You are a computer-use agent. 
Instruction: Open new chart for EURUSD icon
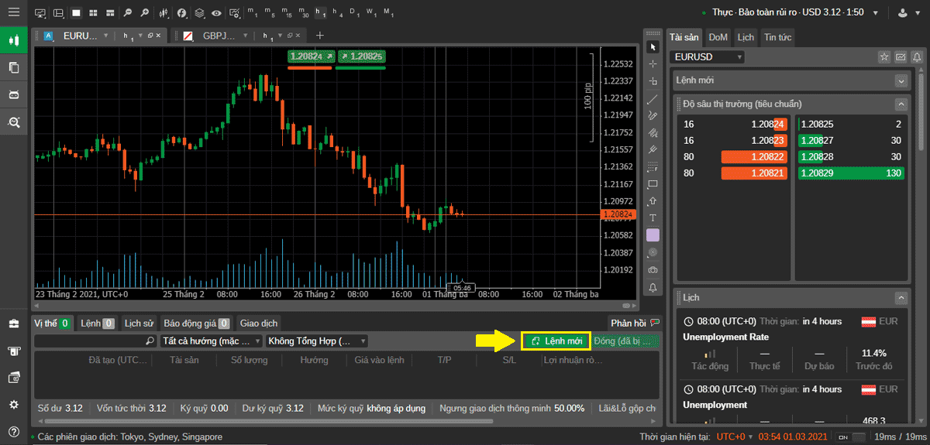[901, 56]
